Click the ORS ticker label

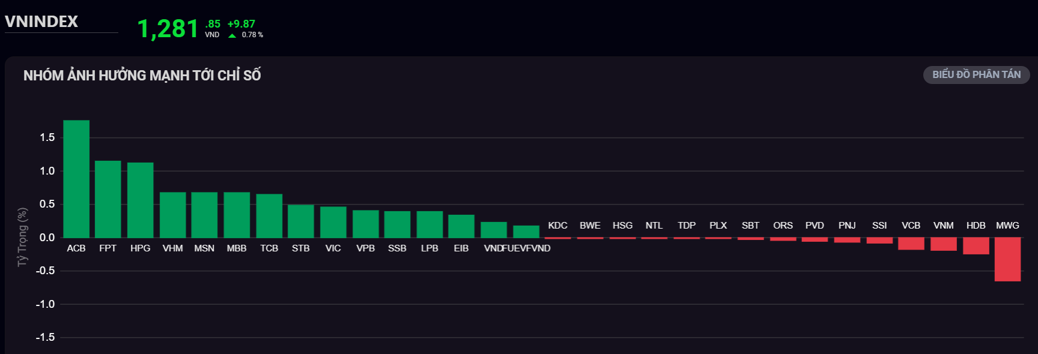pyautogui.click(x=783, y=226)
